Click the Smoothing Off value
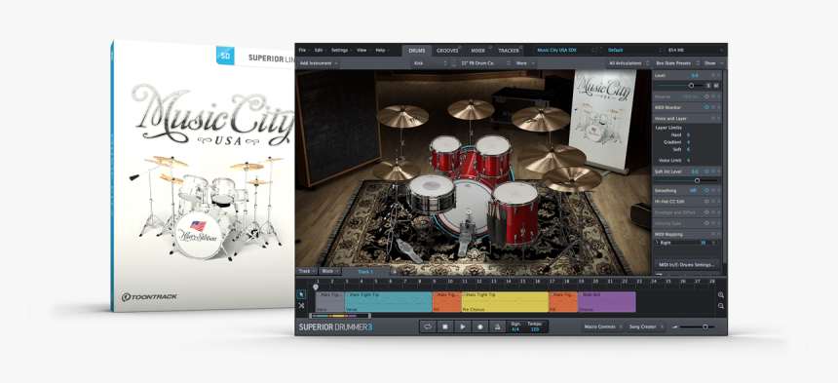This screenshot has height=383, width=838. 693,190
